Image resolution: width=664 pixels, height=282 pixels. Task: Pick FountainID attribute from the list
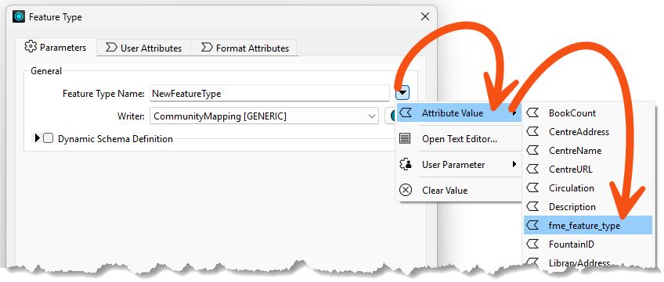coord(588,244)
